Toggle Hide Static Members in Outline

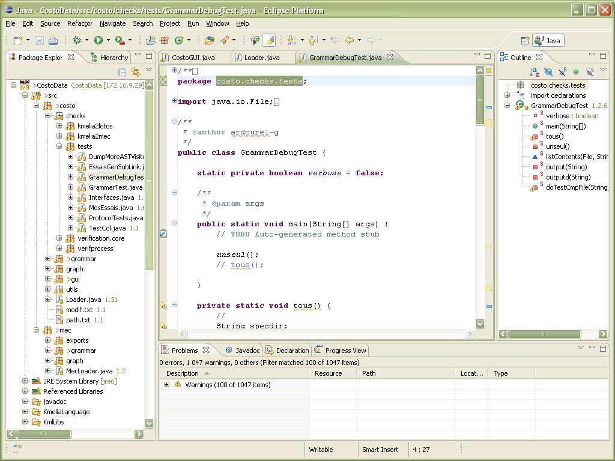click(x=562, y=72)
